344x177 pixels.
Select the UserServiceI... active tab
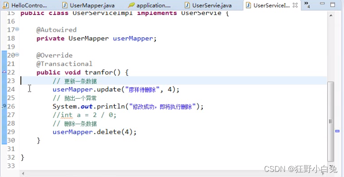point(271,5)
